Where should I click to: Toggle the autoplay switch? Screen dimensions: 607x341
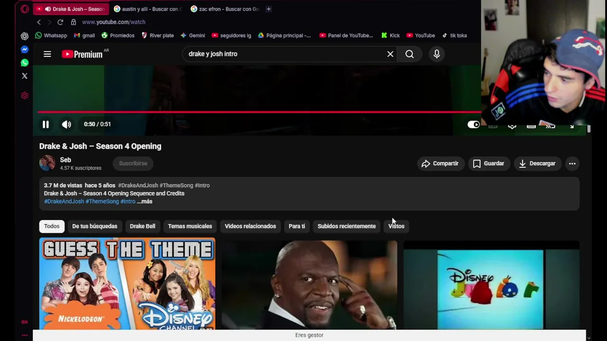click(474, 125)
